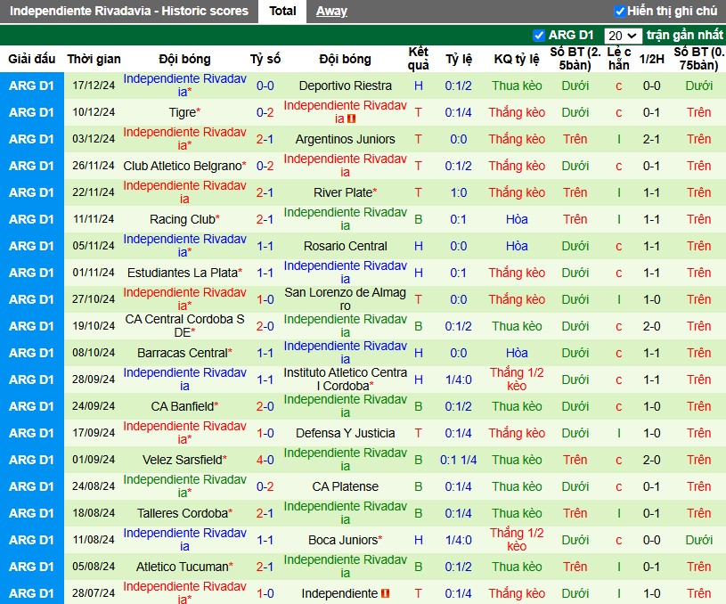Click the KQ tỷ lệ column header

tap(517, 59)
